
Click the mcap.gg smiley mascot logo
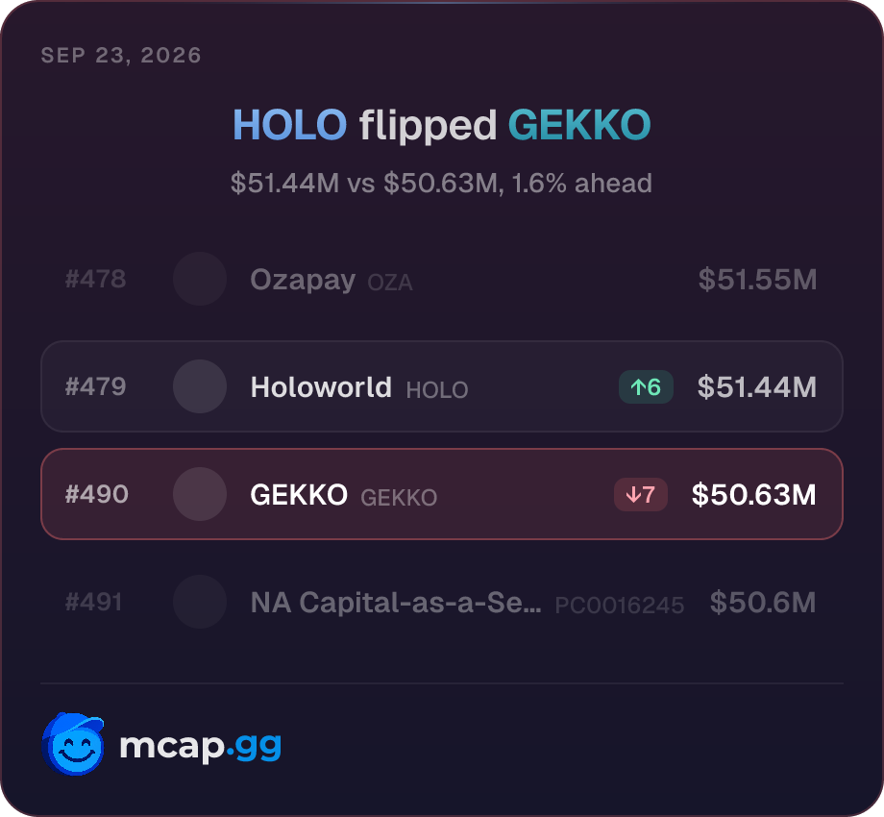(73, 744)
